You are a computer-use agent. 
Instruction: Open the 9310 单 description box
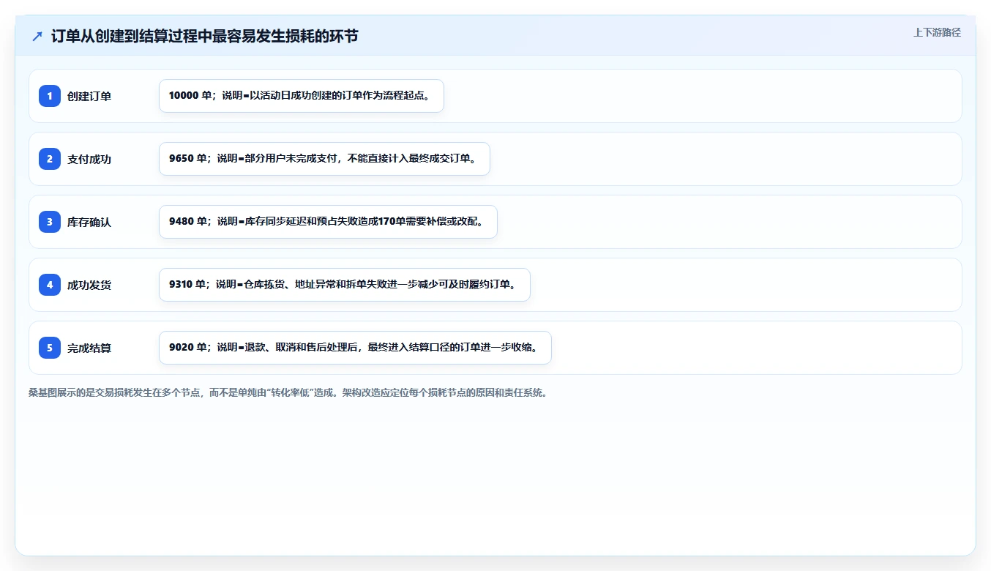(344, 285)
